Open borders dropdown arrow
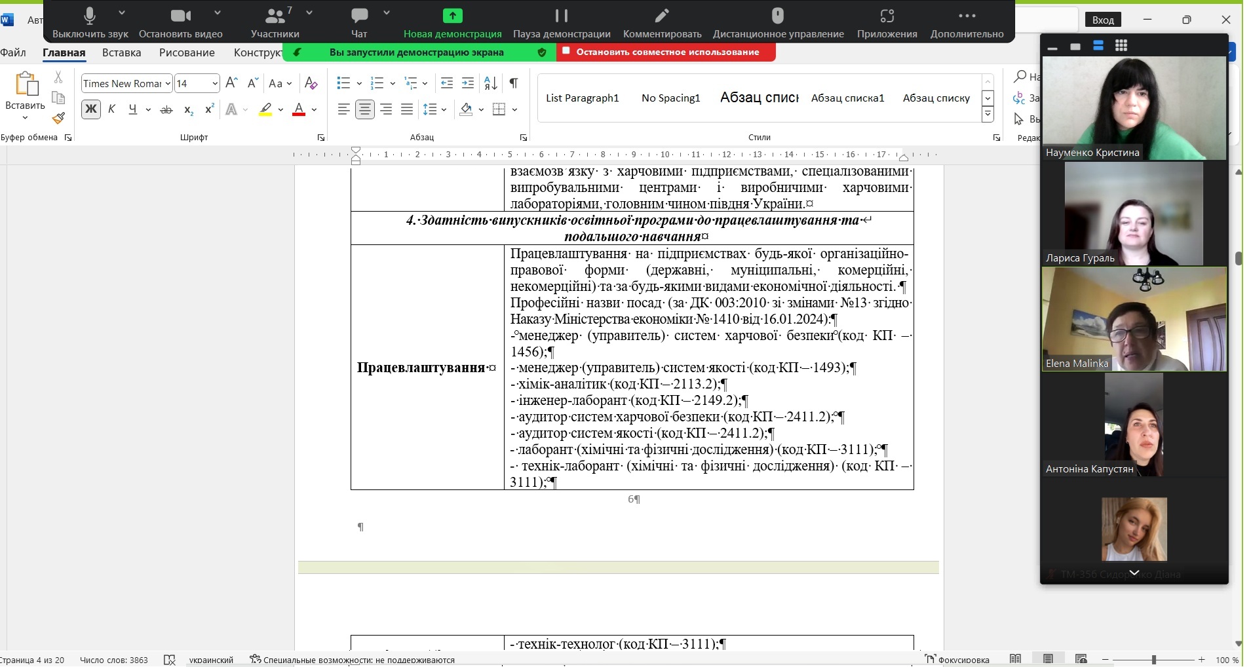The width and height of the screenshot is (1249, 667). 515,109
